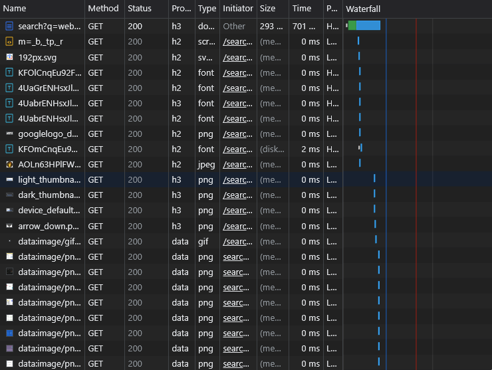
Task: Sort by the Waterfall column header
Action: tap(363, 9)
